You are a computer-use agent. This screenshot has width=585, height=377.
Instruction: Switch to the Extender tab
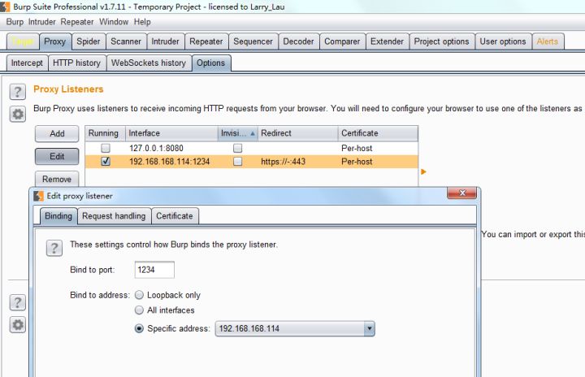point(387,41)
